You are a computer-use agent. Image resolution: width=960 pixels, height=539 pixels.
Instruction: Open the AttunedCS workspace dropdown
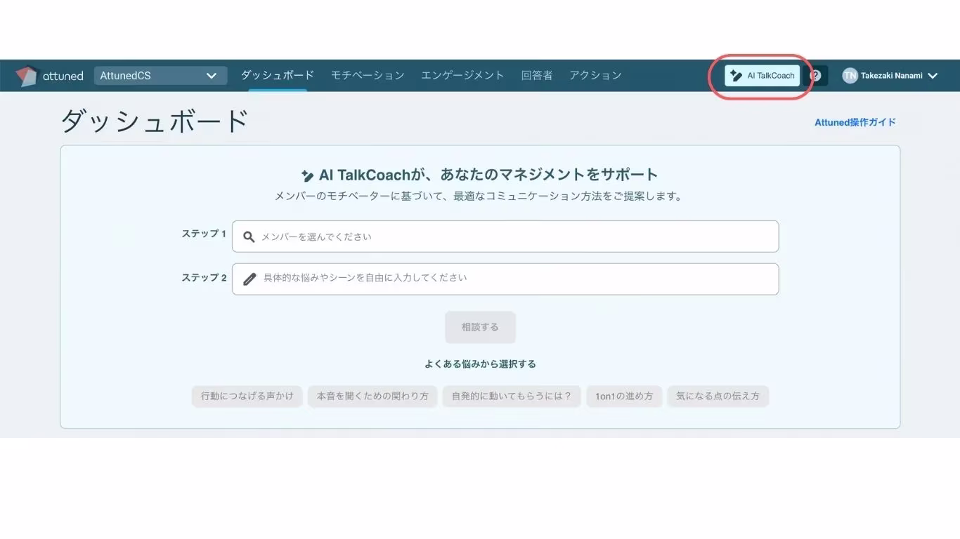(x=160, y=75)
